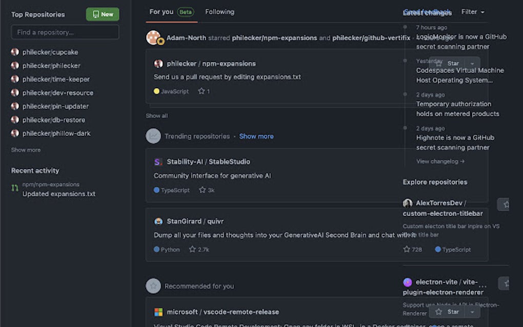Screen dimensions: 523x327
Task: Open the Star options near vscode-remote-release
Action: (472, 311)
